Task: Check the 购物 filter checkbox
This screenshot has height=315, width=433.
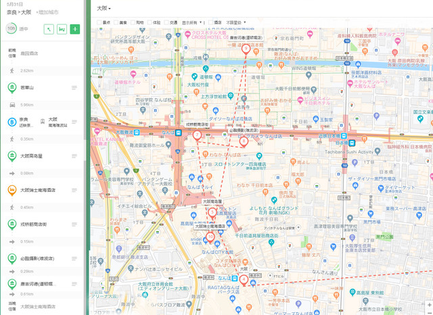Action: [133, 22]
